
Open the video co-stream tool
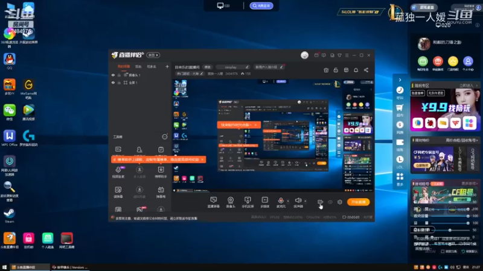click(118, 172)
